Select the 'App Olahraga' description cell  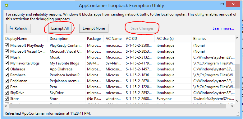(61, 69)
